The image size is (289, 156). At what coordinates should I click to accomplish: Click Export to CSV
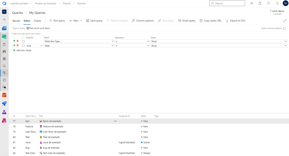(236, 21)
